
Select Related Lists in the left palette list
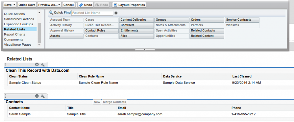point(15,29)
